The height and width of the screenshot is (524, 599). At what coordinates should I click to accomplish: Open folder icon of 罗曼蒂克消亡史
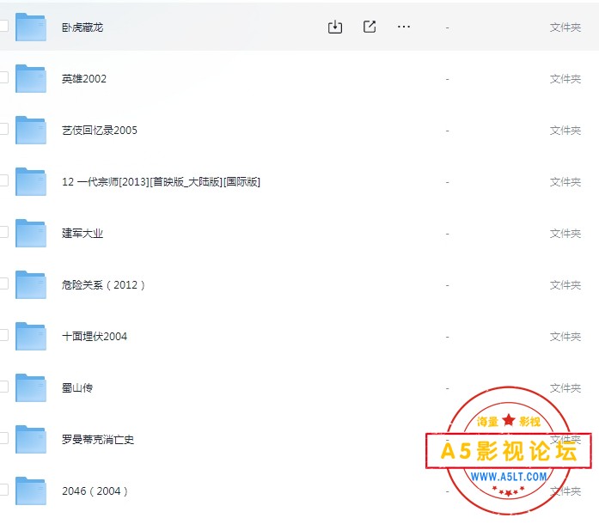pos(31,440)
